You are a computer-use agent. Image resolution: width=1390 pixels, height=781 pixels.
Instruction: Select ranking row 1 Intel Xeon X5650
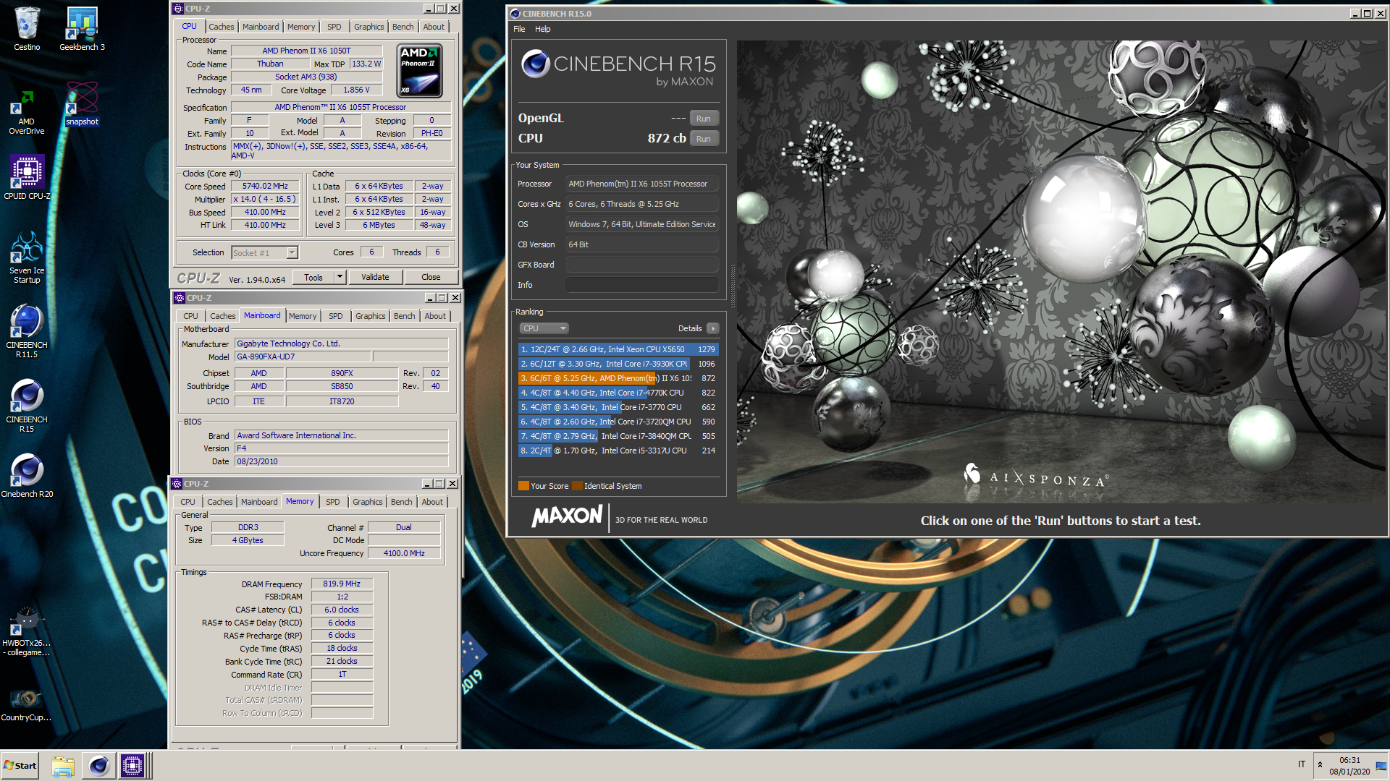pos(618,349)
